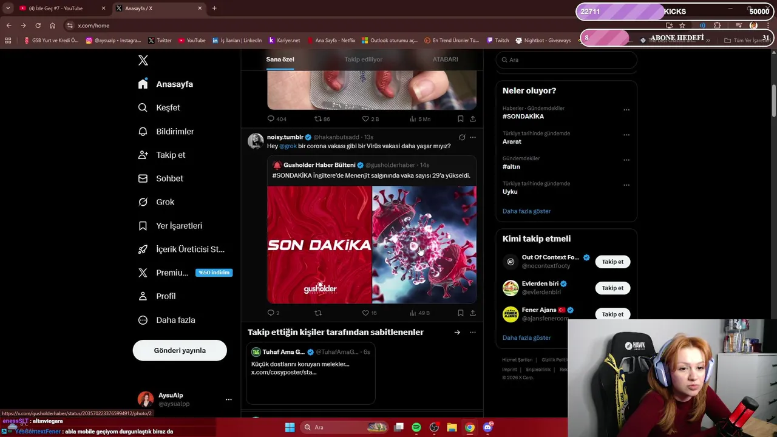Bookmark the noisy.tumblr post
Viewport: 777px width, 437px height.
pos(461,313)
